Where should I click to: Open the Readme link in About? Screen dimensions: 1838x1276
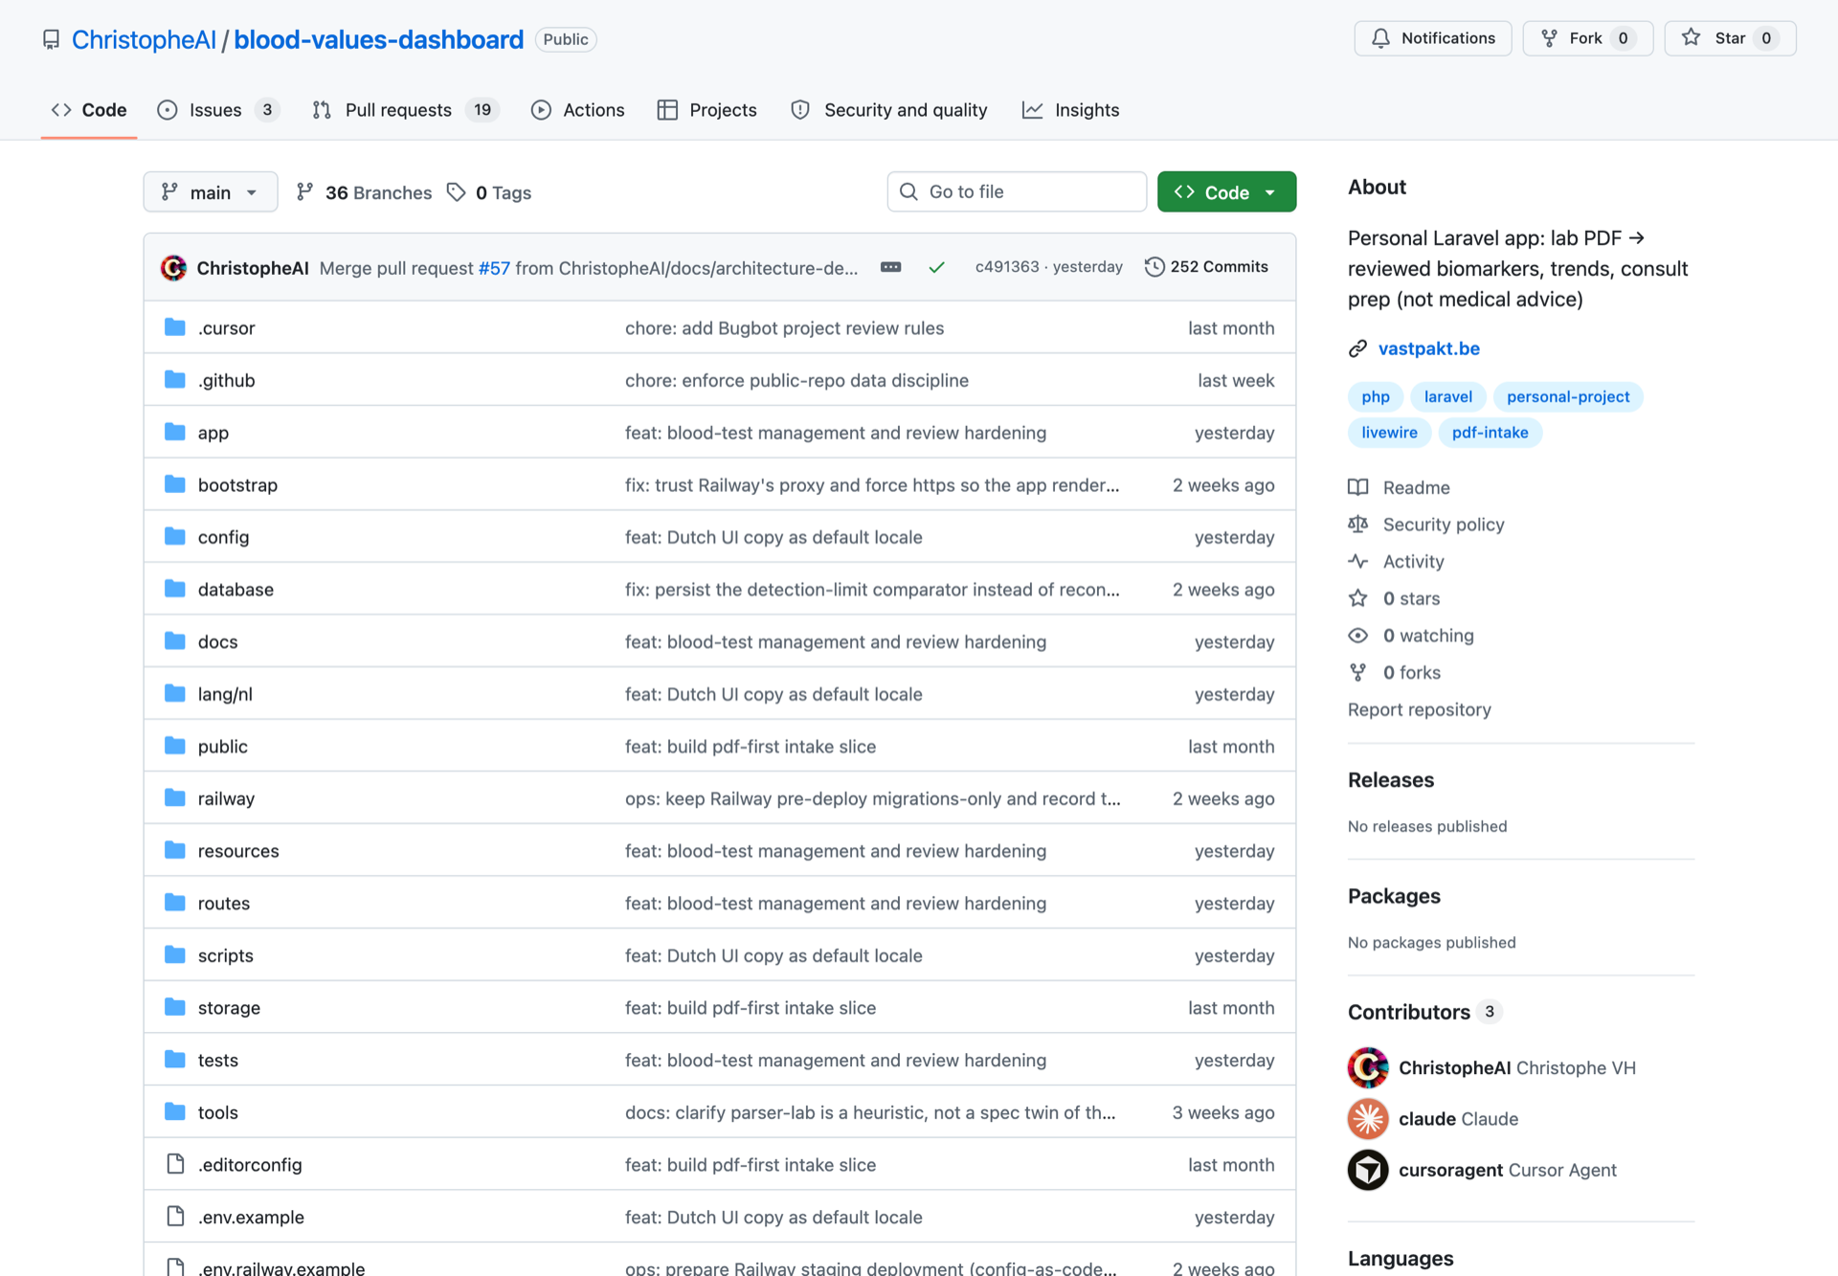[x=1399, y=487]
